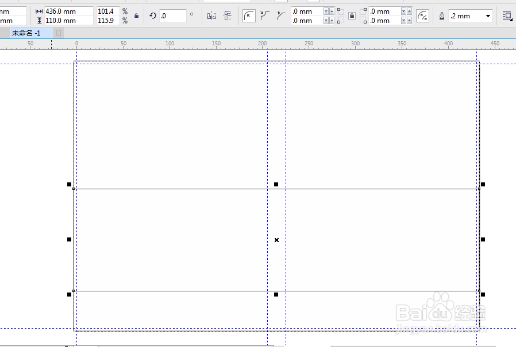Click the bottom-left selection handle
The width and height of the screenshot is (516, 347).
click(69, 294)
